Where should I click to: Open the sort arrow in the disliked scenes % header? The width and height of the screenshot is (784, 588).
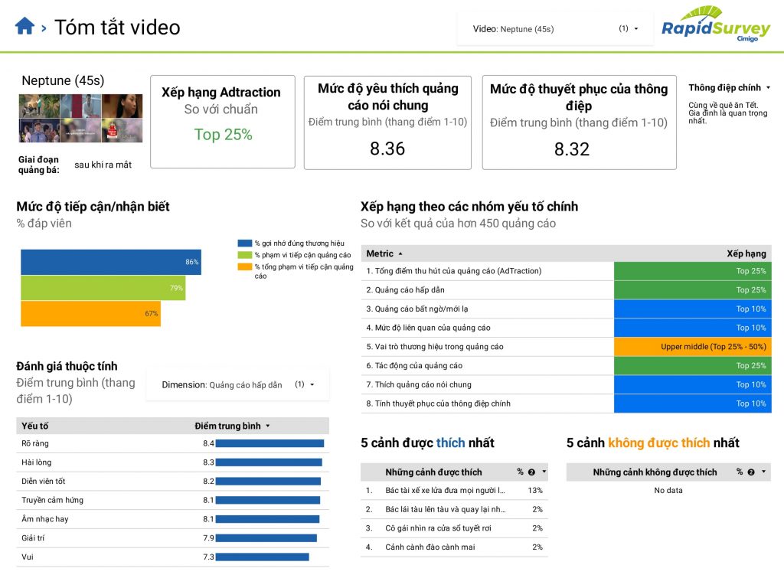763,472
